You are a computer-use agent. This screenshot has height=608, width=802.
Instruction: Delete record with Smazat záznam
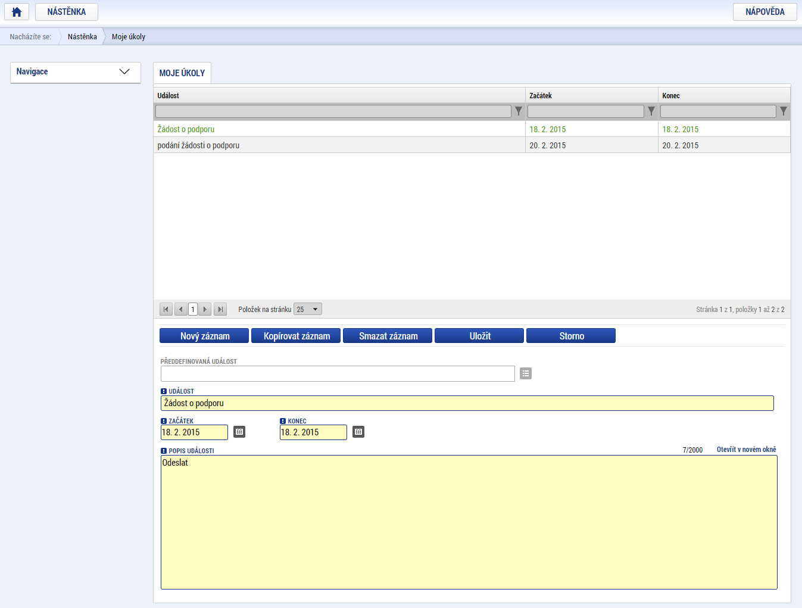(388, 336)
